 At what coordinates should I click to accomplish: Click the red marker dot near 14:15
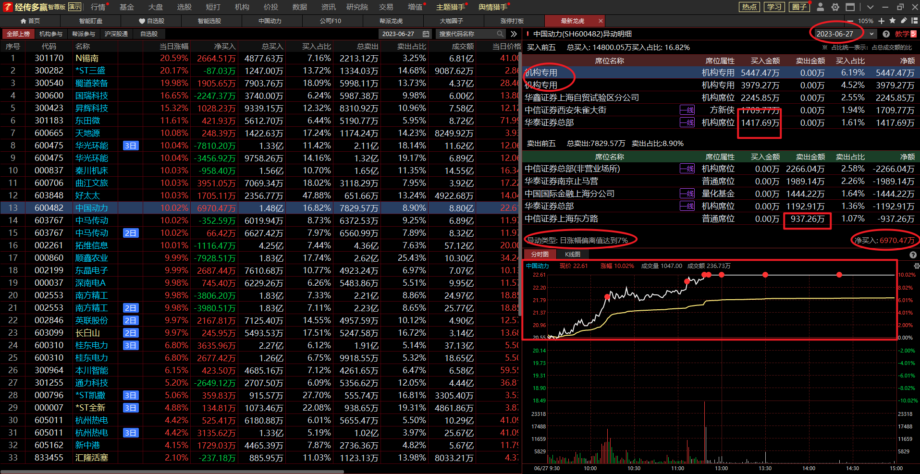(x=839, y=275)
